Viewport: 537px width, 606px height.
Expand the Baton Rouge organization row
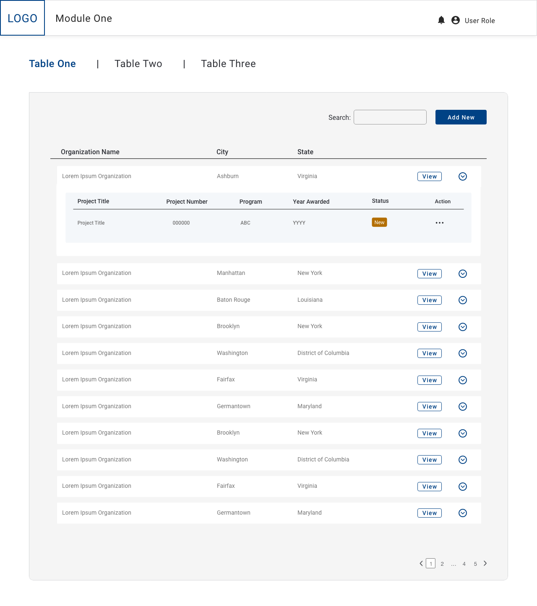[x=463, y=300]
